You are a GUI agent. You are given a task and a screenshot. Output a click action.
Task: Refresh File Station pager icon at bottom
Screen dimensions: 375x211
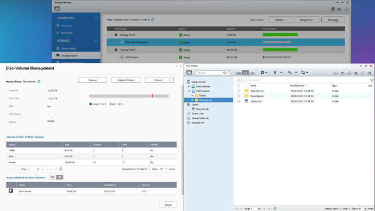pos(275,209)
